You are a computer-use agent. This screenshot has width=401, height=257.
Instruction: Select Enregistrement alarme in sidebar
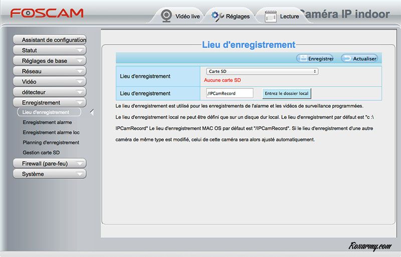(47, 122)
